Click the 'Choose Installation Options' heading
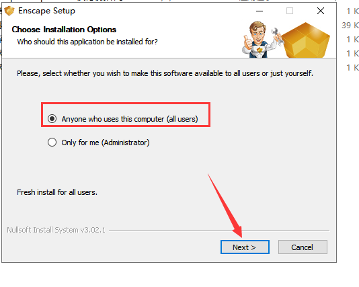The image size is (359, 287). point(64,30)
